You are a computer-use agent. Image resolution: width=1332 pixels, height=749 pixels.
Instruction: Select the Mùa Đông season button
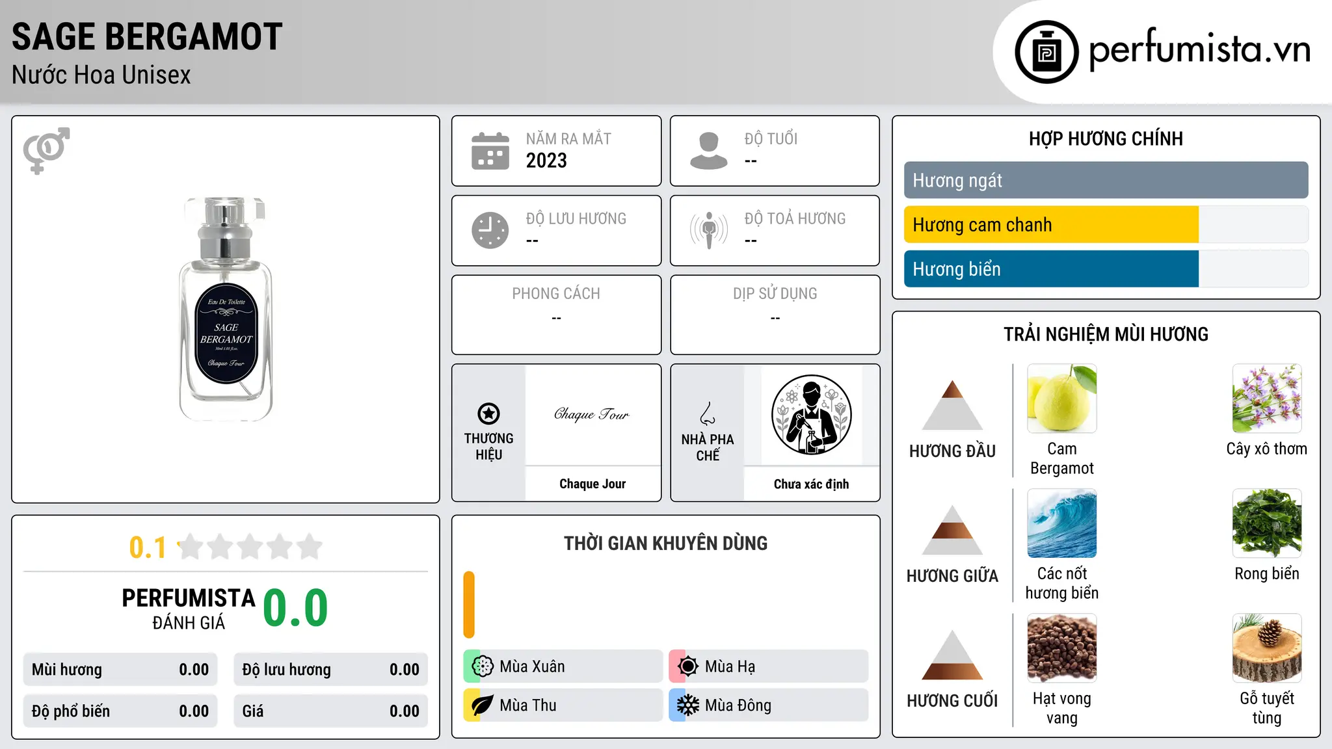[x=769, y=705]
